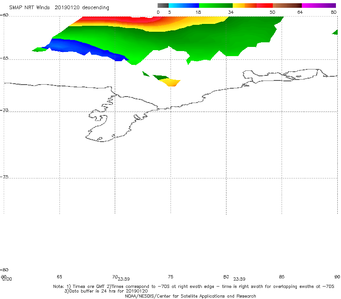Click the note "3)Data buffer is 24 hrs for 20190120"

click(106, 291)
